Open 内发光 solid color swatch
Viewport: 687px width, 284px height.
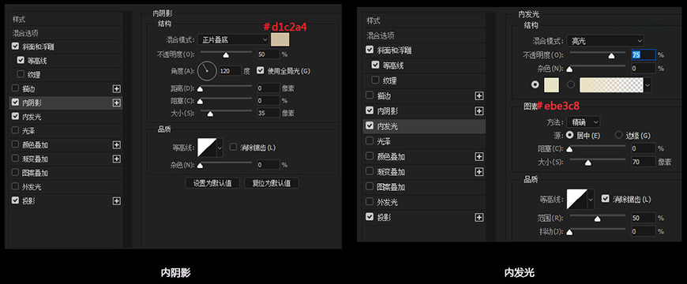tap(551, 84)
